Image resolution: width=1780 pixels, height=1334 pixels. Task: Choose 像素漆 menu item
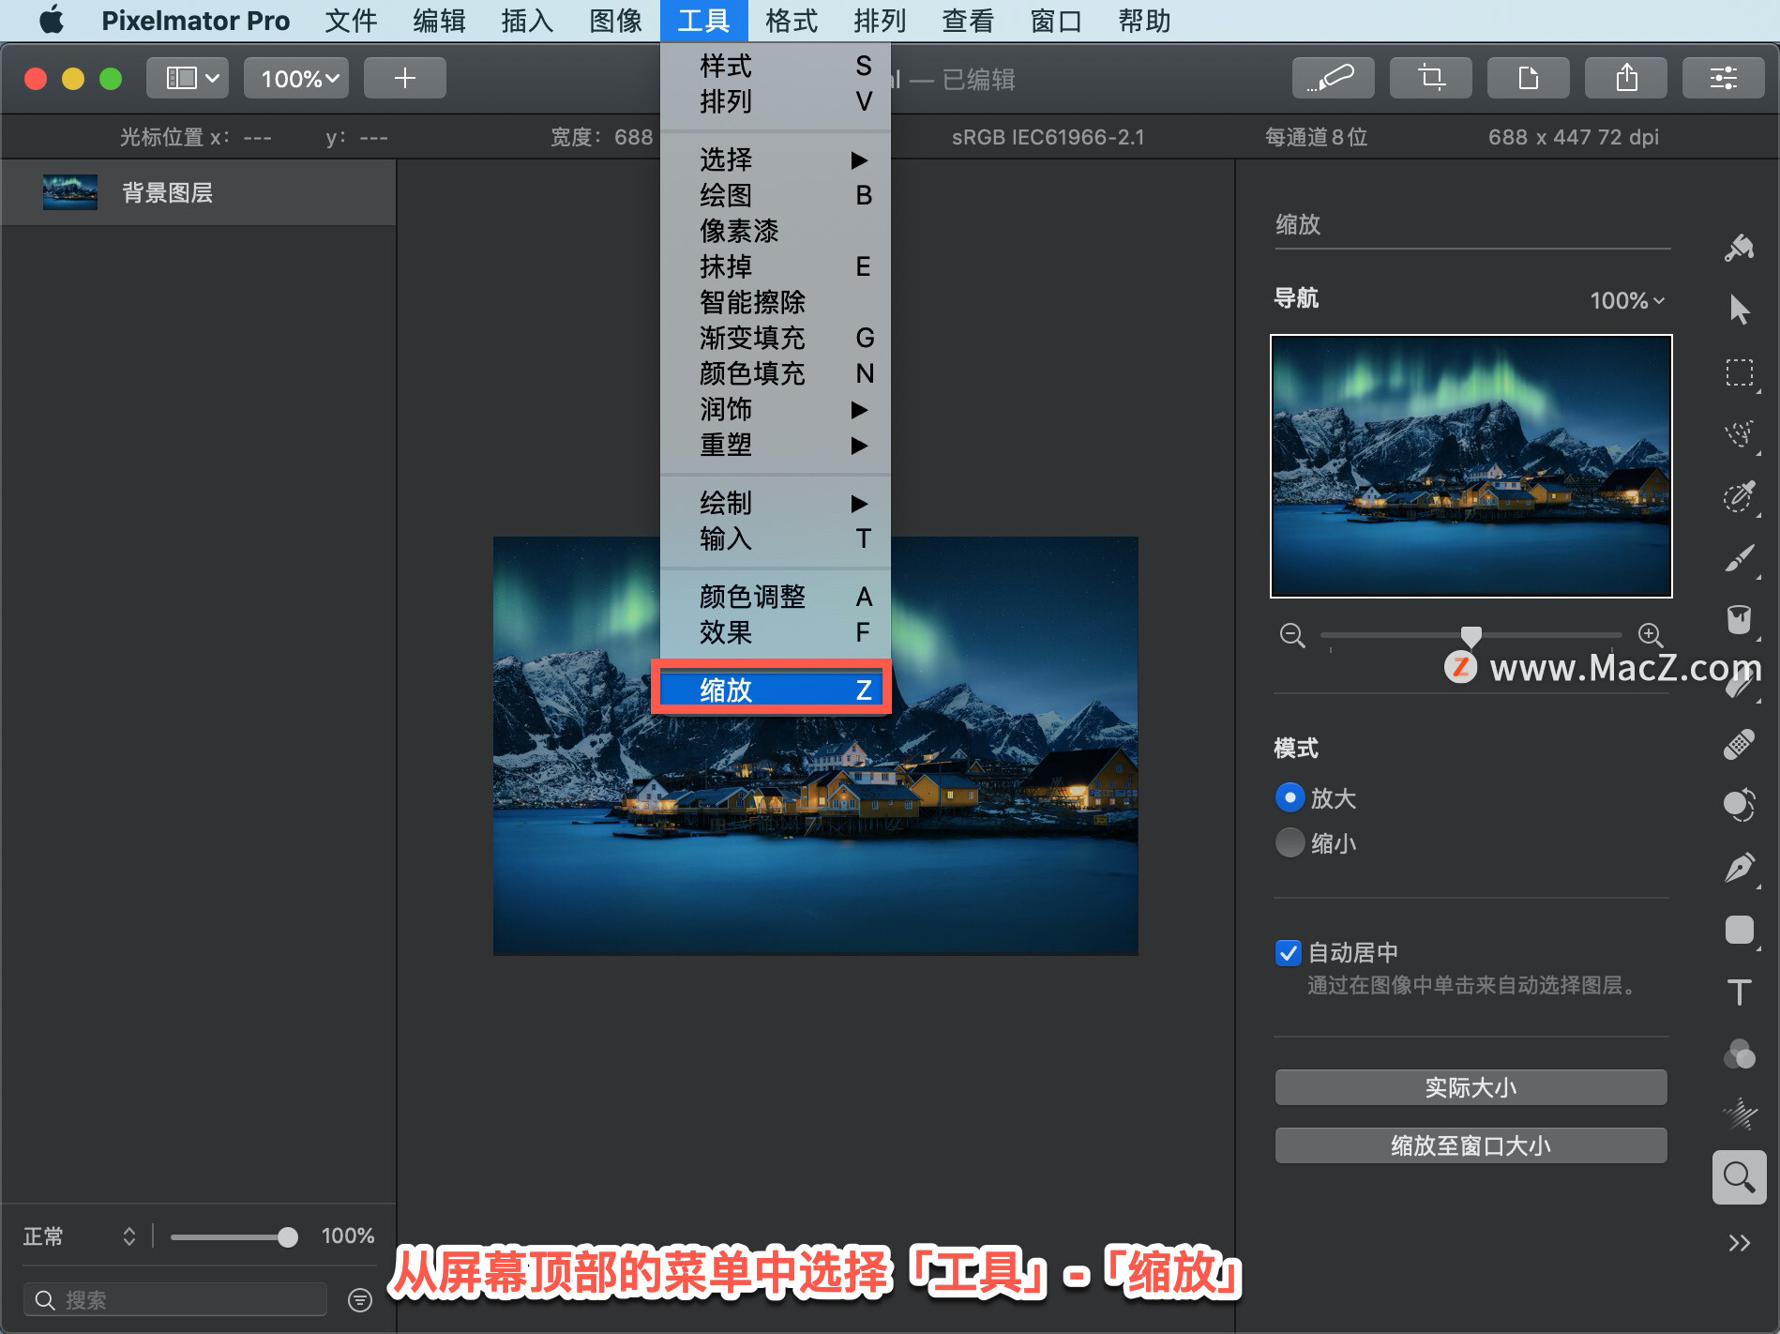pyautogui.click(x=776, y=231)
